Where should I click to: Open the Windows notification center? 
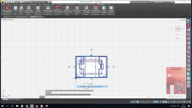click(x=189, y=106)
